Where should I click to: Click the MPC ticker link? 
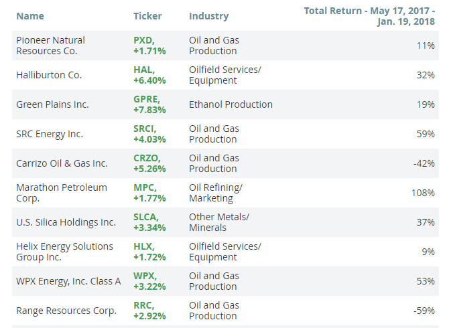click(143, 187)
